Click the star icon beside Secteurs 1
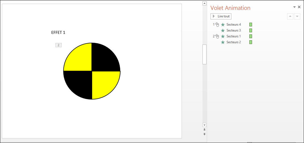This screenshot has width=304, height=143. tap(223, 36)
